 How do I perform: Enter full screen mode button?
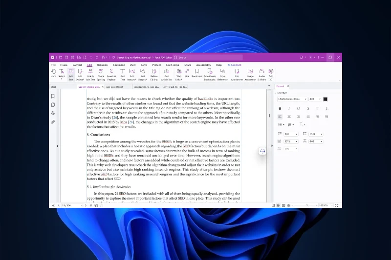[336, 205]
